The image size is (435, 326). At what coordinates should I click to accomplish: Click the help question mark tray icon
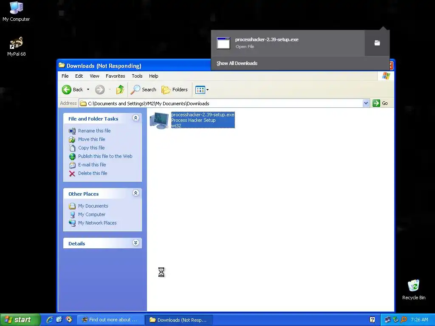[372, 320]
